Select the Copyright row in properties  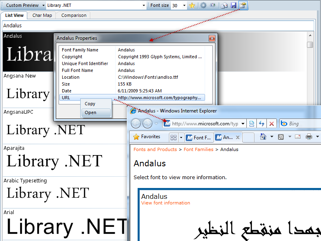pyautogui.click(x=132, y=57)
